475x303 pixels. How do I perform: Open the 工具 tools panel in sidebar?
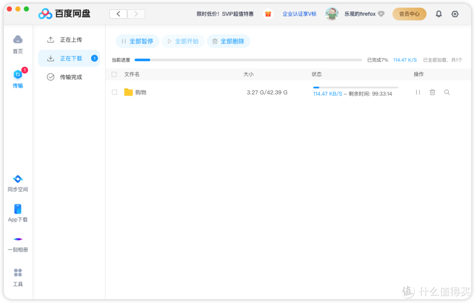pyautogui.click(x=18, y=277)
